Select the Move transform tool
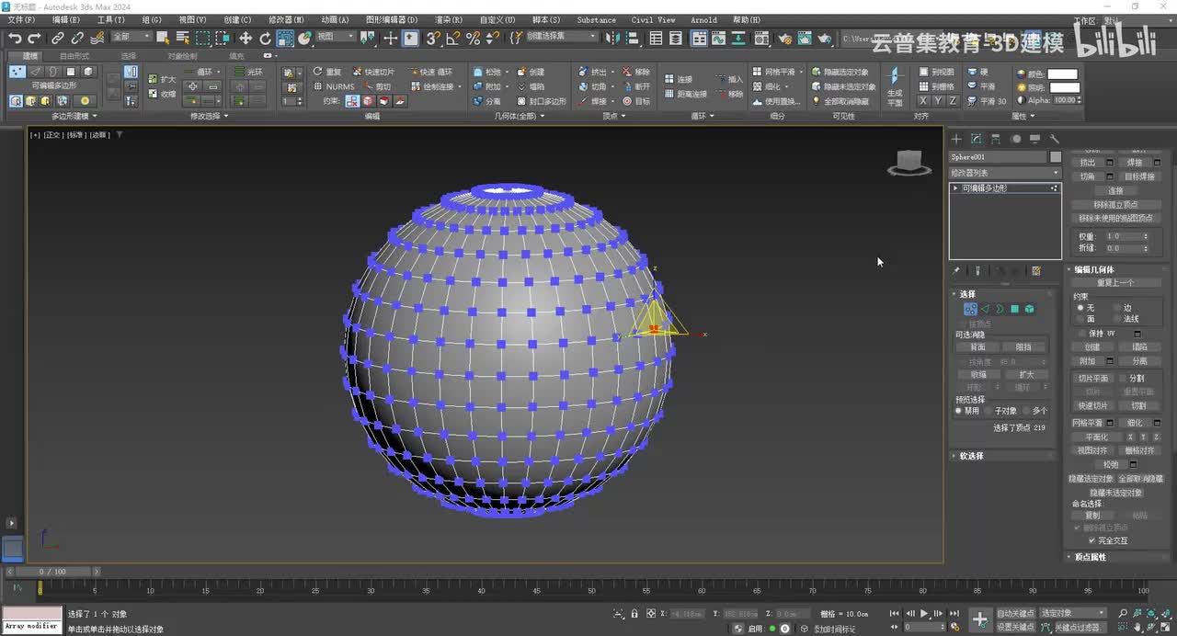1177x636 pixels. (246, 38)
